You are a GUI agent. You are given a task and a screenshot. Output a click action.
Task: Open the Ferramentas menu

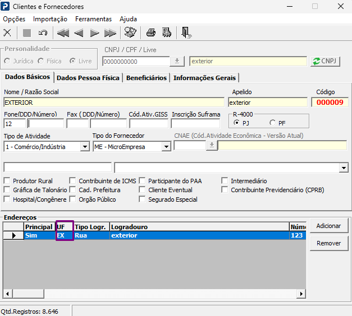pyautogui.click(x=93, y=19)
